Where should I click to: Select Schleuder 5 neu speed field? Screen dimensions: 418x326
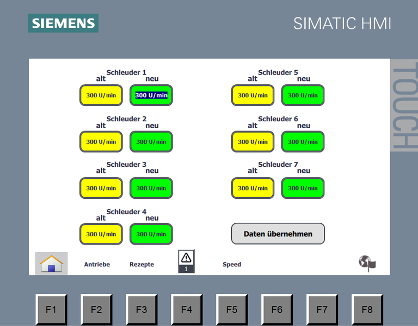tap(303, 95)
